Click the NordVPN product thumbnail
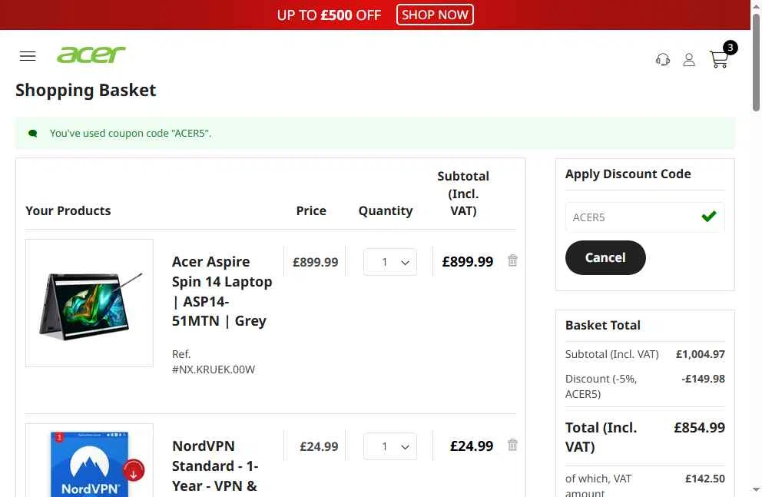Viewport: 762px width, 497px height. (89, 461)
